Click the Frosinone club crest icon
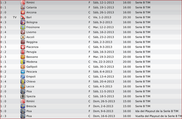This screenshot has height=119, width=182. 23,27
